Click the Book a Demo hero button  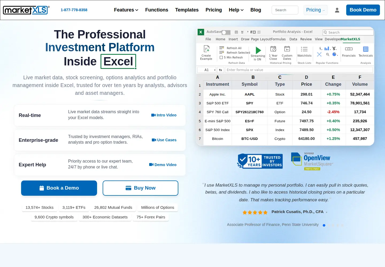[59, 188]
